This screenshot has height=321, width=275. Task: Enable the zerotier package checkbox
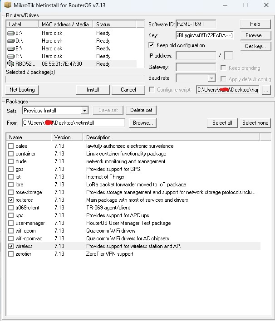[x=11, y=254]
